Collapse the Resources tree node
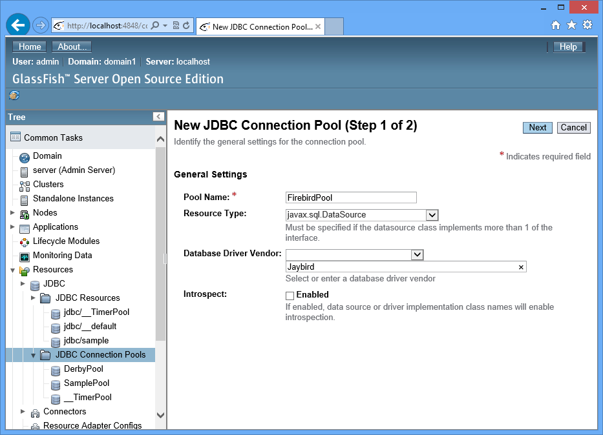 point(13,270)
